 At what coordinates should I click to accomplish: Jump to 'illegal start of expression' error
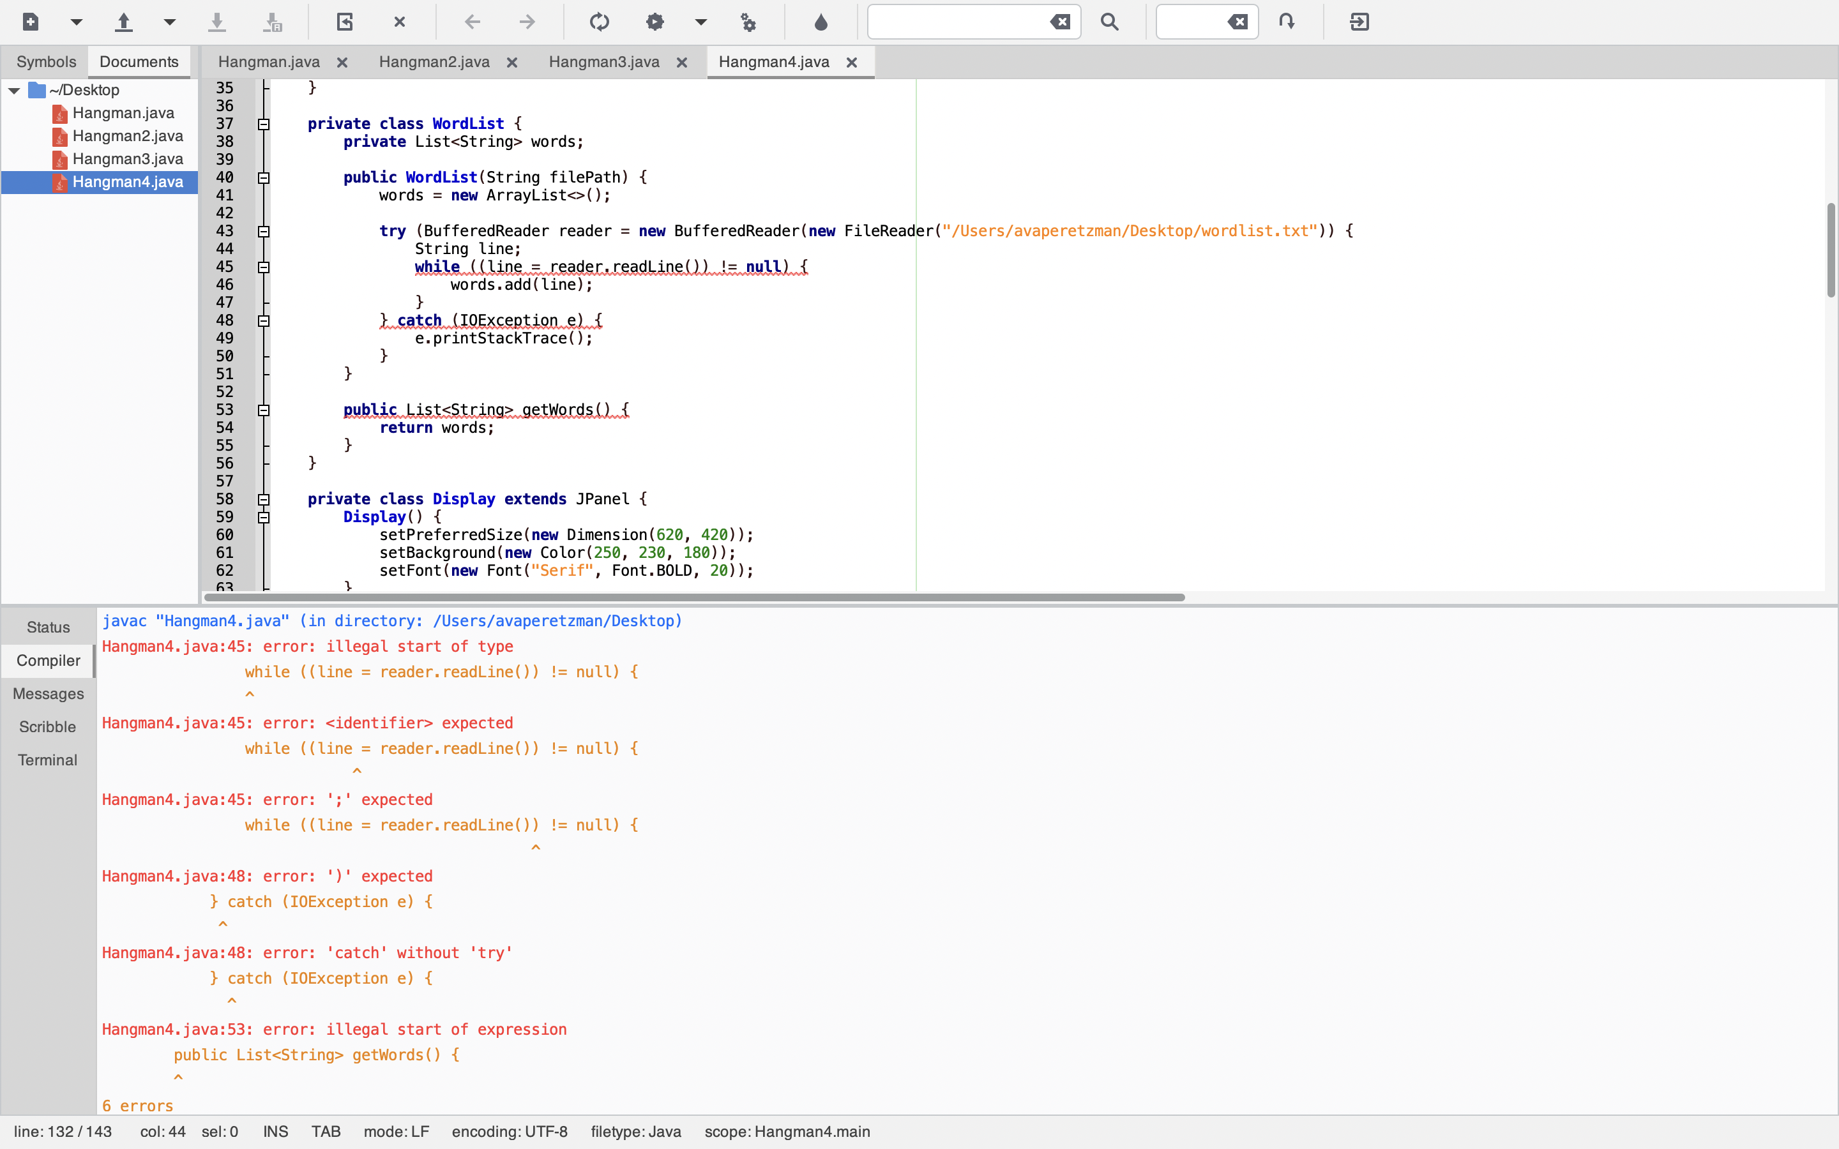[335, 1030]
